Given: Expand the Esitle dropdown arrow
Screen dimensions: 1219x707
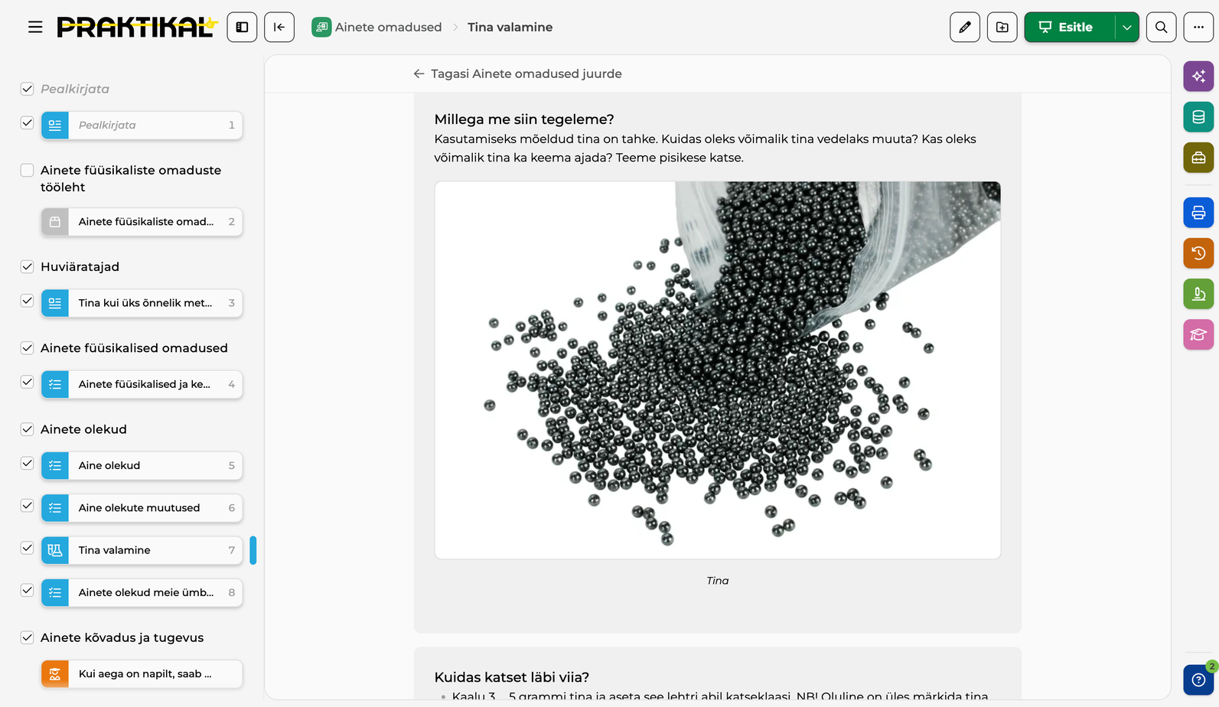Looking at the screenshot, I should tap(1126, 28).
